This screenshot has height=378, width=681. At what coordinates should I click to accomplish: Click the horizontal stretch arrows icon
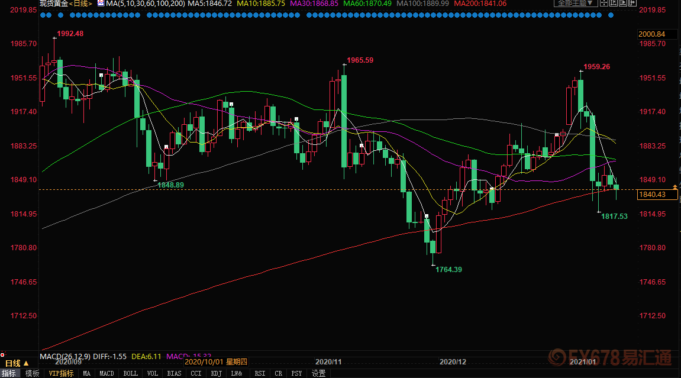[632, 2]
